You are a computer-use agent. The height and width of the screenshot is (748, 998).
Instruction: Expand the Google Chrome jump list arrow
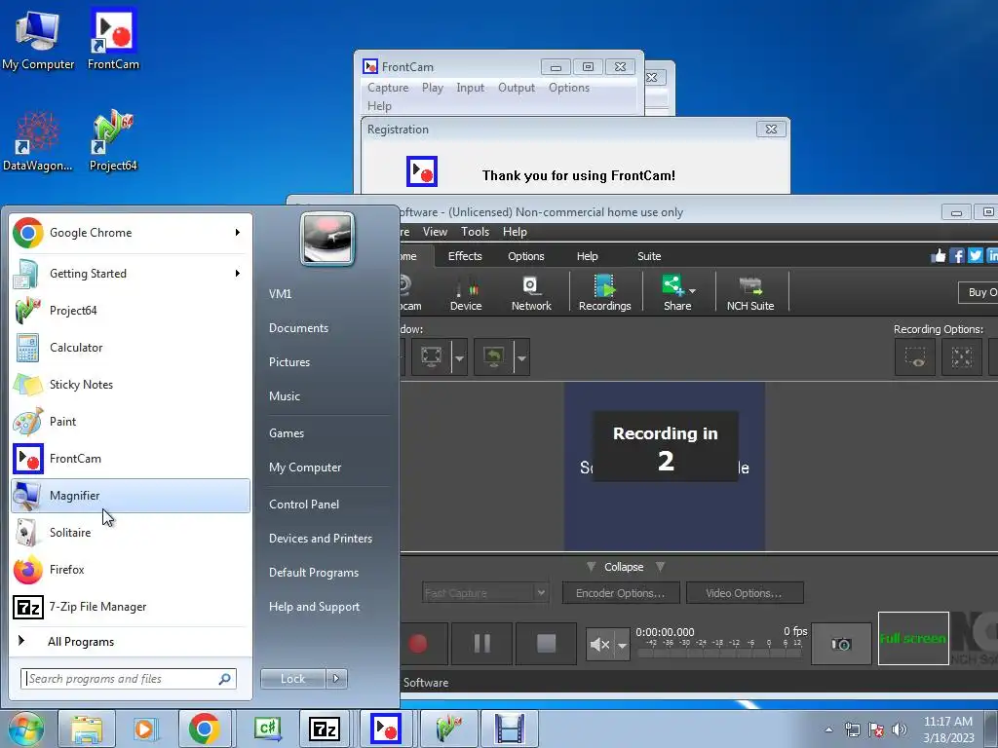(238, 233)
